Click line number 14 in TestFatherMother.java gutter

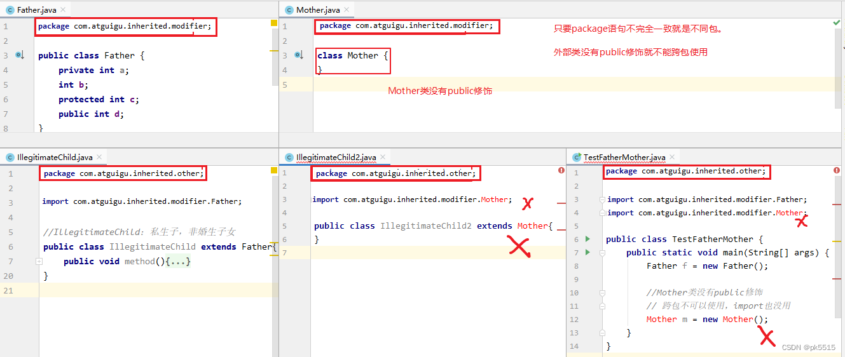(x=574, y=346)
